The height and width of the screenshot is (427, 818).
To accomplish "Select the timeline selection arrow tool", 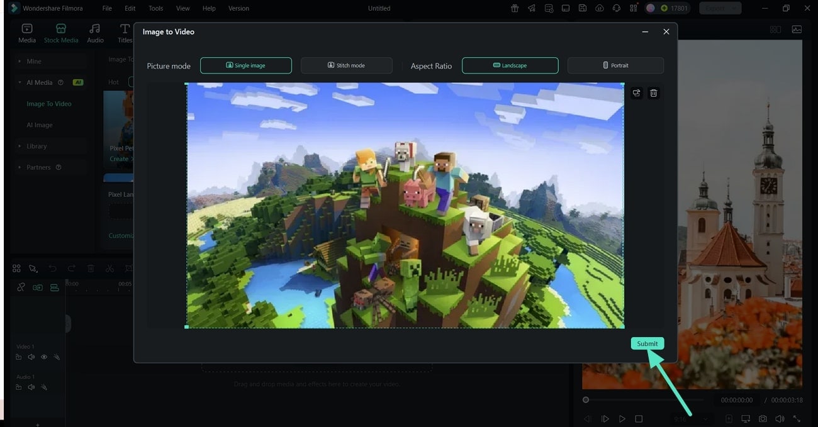I will pos(33,269).
